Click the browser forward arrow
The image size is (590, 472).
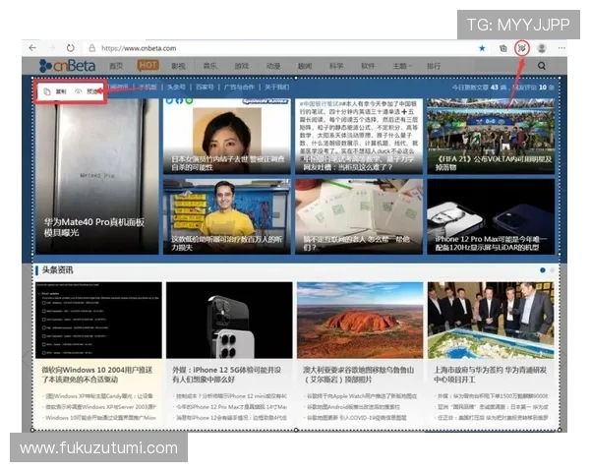point(51,48)
